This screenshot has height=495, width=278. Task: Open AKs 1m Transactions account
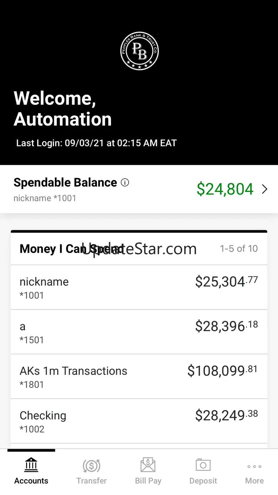pos(139,377)
